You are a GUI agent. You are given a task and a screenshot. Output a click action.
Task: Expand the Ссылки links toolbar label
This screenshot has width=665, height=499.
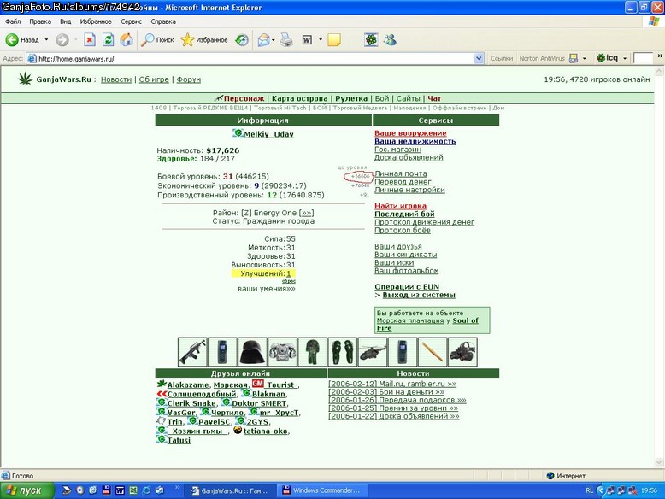click(501, 58)
